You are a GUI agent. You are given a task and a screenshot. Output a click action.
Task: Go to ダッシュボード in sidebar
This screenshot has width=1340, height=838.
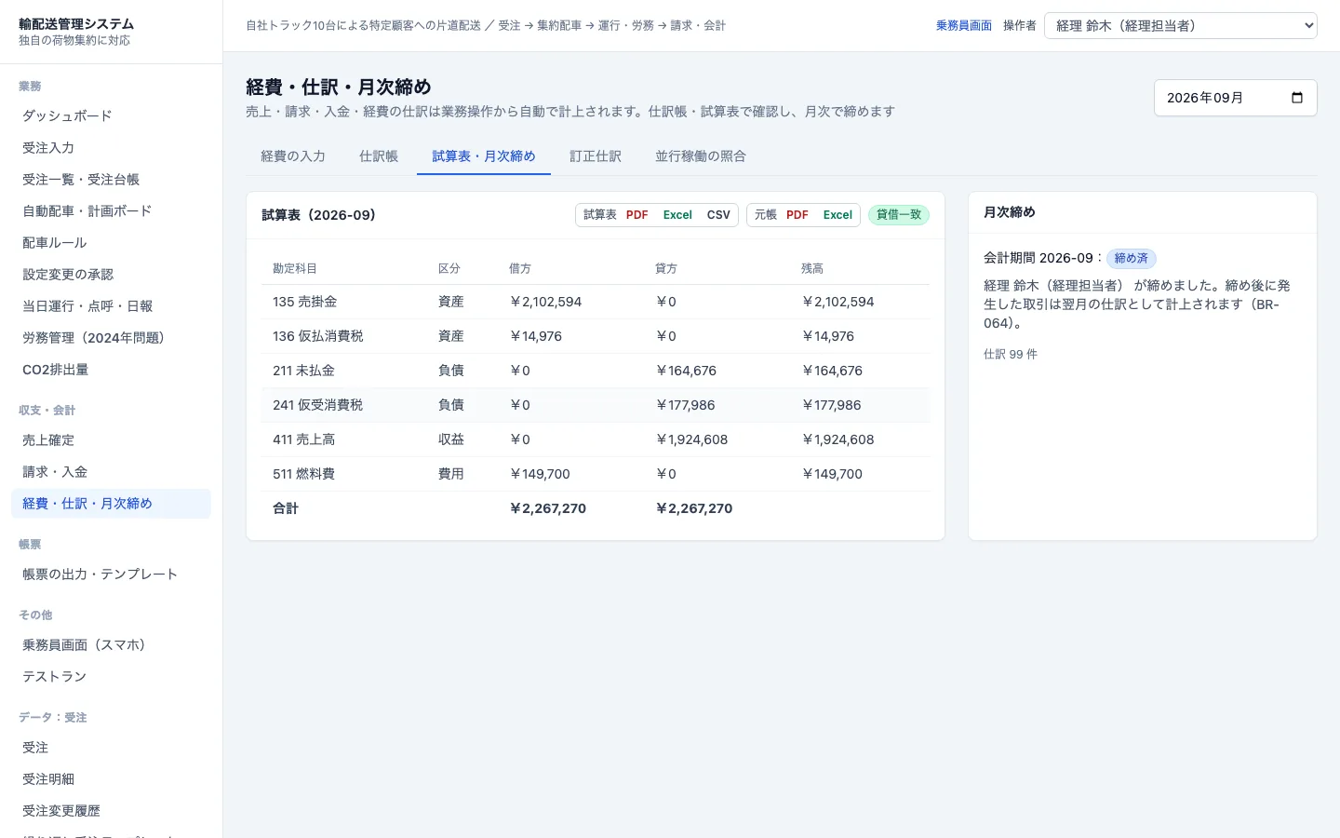click(112, 116)
